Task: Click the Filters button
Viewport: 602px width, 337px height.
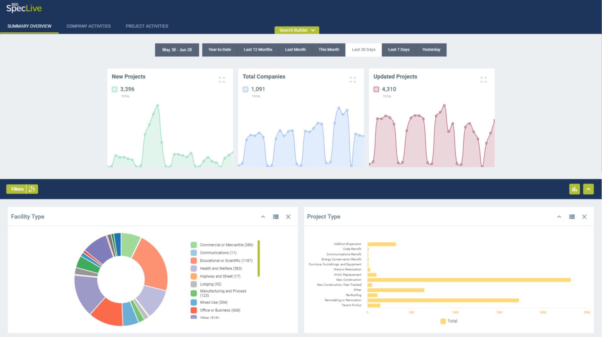Action: [17, 189]
